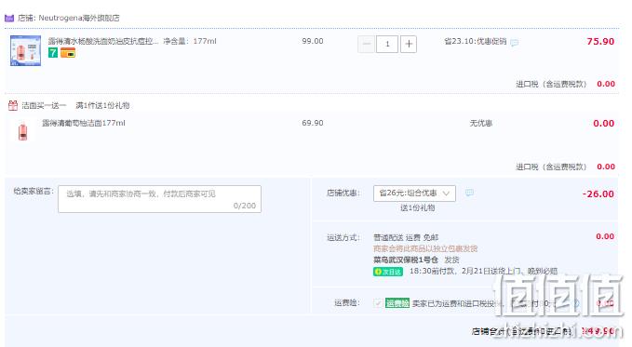Click the gift item price 69.90
The height and width of the screenshot is (347, 632).
click(x=313, y=123)
